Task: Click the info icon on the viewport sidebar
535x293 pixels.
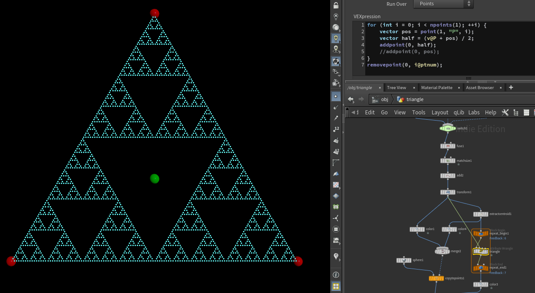Action: 336,275
